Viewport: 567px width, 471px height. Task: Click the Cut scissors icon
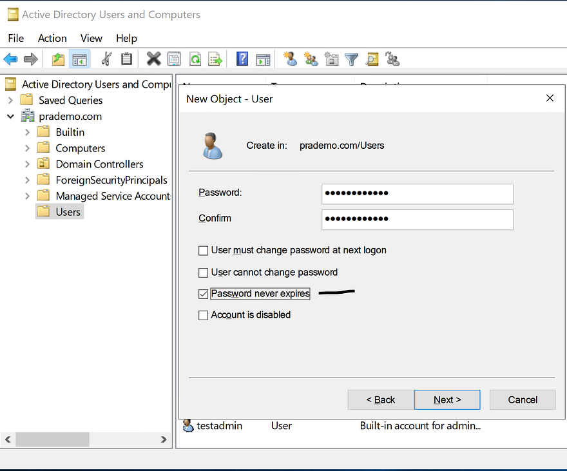(x=106, y=59)
